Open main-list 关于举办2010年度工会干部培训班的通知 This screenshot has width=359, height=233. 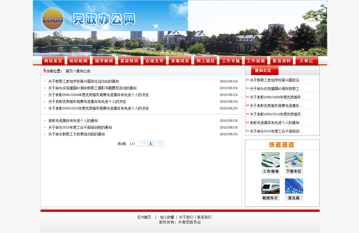80,127
